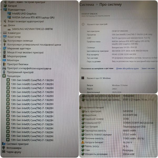Click the Мережеві адаптери network icon
158x158 pixels.
pos(5,48)
